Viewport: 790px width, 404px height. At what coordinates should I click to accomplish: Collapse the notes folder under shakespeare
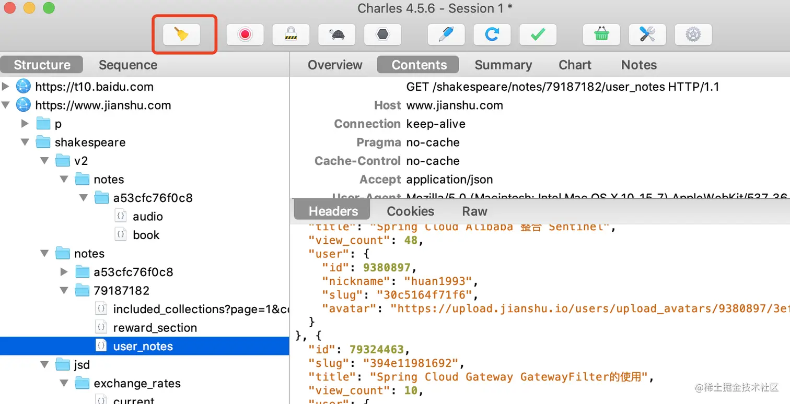coord(44,253)
